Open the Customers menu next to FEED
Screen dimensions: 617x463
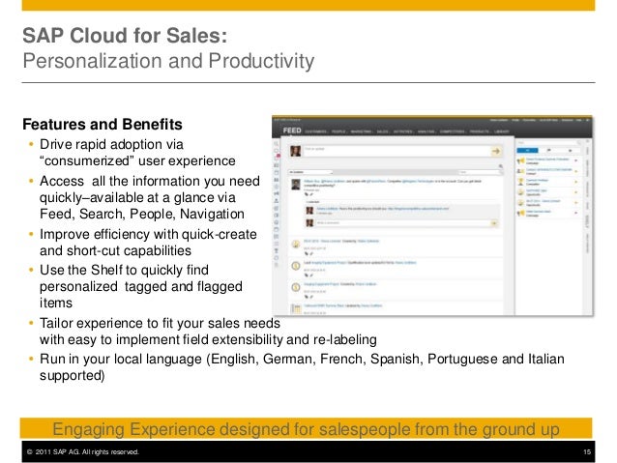[315, 131]
